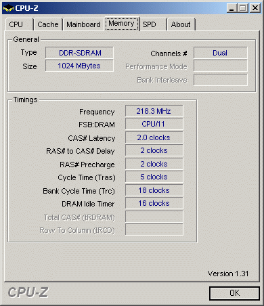Image resolution: width=264 pixels, height=306 pixels.
Task: Click the CAS# Latency value 2.0 clocks
Action: click(x=154, y=137)
